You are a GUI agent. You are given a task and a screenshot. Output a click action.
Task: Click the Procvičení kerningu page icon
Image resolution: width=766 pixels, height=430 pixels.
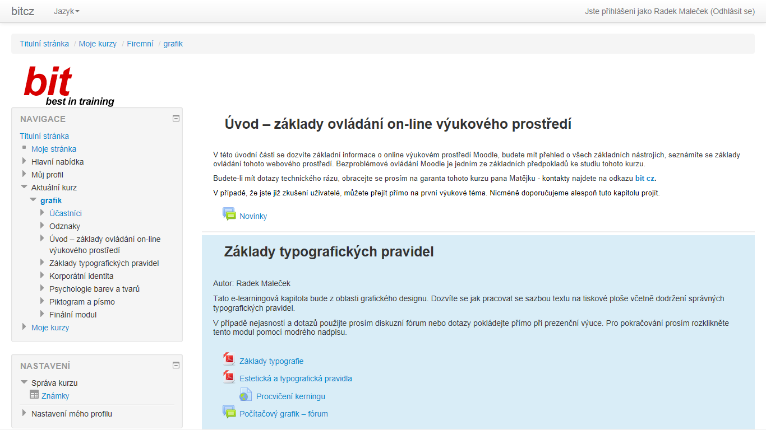pyautogui.click(x=246, y=395)
